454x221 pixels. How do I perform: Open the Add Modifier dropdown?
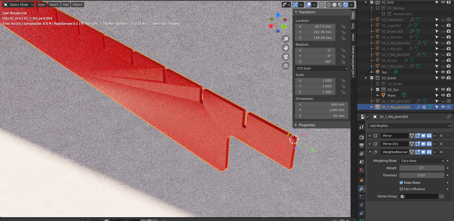coord(409,126)
